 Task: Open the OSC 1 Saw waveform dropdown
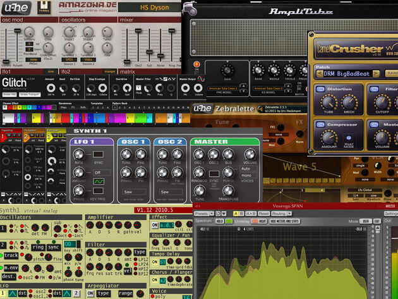135,192
